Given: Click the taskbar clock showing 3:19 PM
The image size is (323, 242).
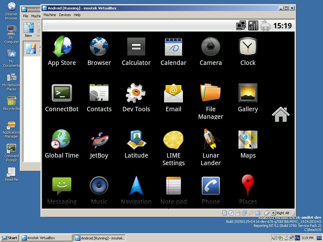Looking at the screenshot, I should click(307, 238).
